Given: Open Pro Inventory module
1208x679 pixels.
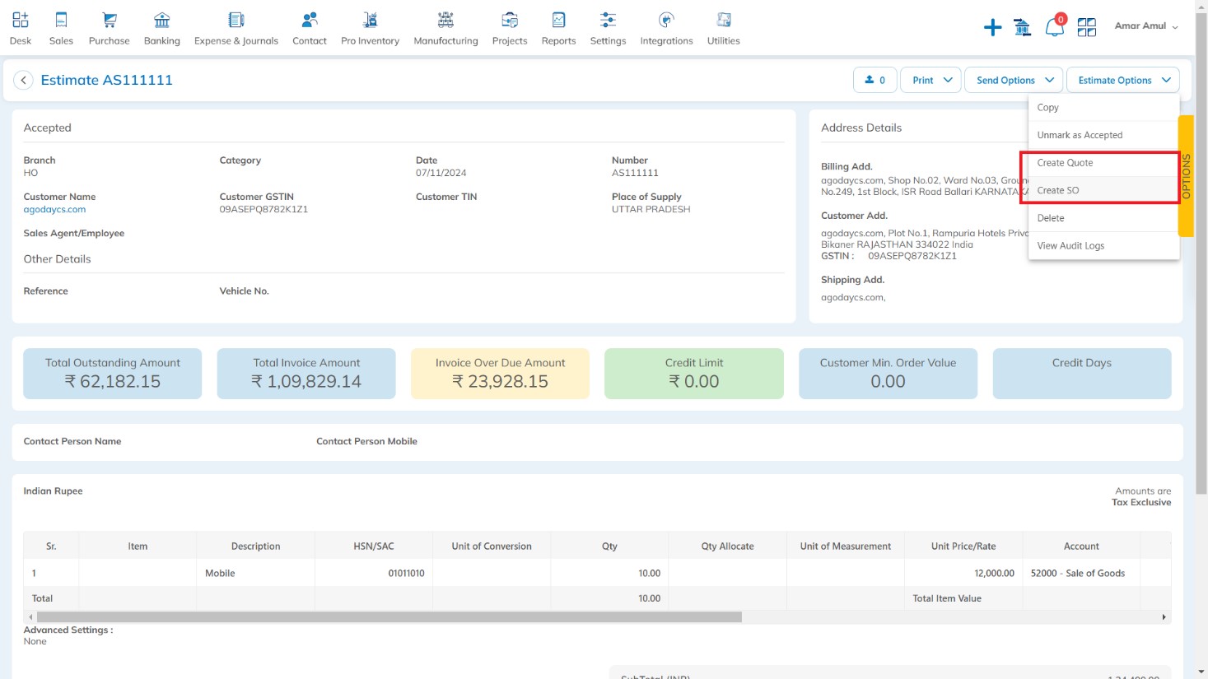Looking at the screenshot, I should click(x=370, y=28).
